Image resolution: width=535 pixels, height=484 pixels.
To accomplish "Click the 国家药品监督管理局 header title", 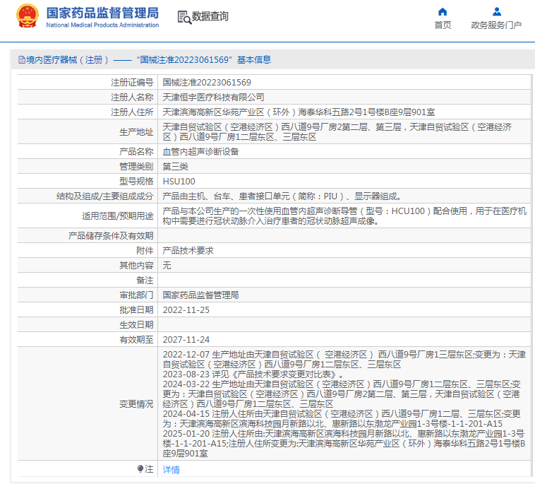I will point(102,13).
